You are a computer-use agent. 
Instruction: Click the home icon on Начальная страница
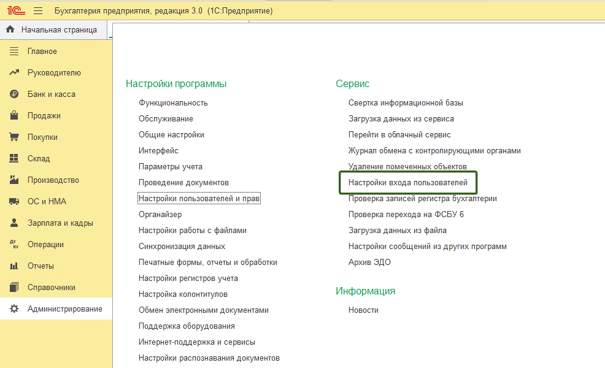(10, 29)
